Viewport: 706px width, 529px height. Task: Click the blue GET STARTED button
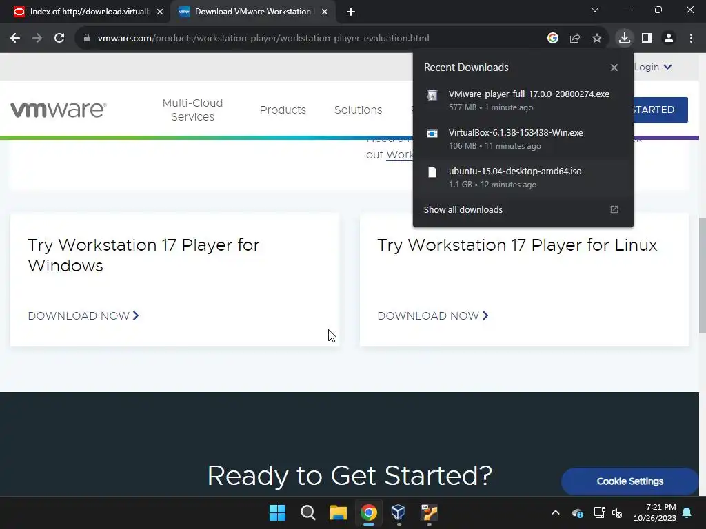pos(660,110)
